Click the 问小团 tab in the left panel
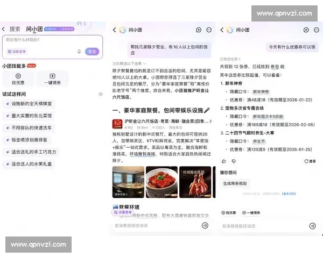323x258 pixels. tap(34, 29)
